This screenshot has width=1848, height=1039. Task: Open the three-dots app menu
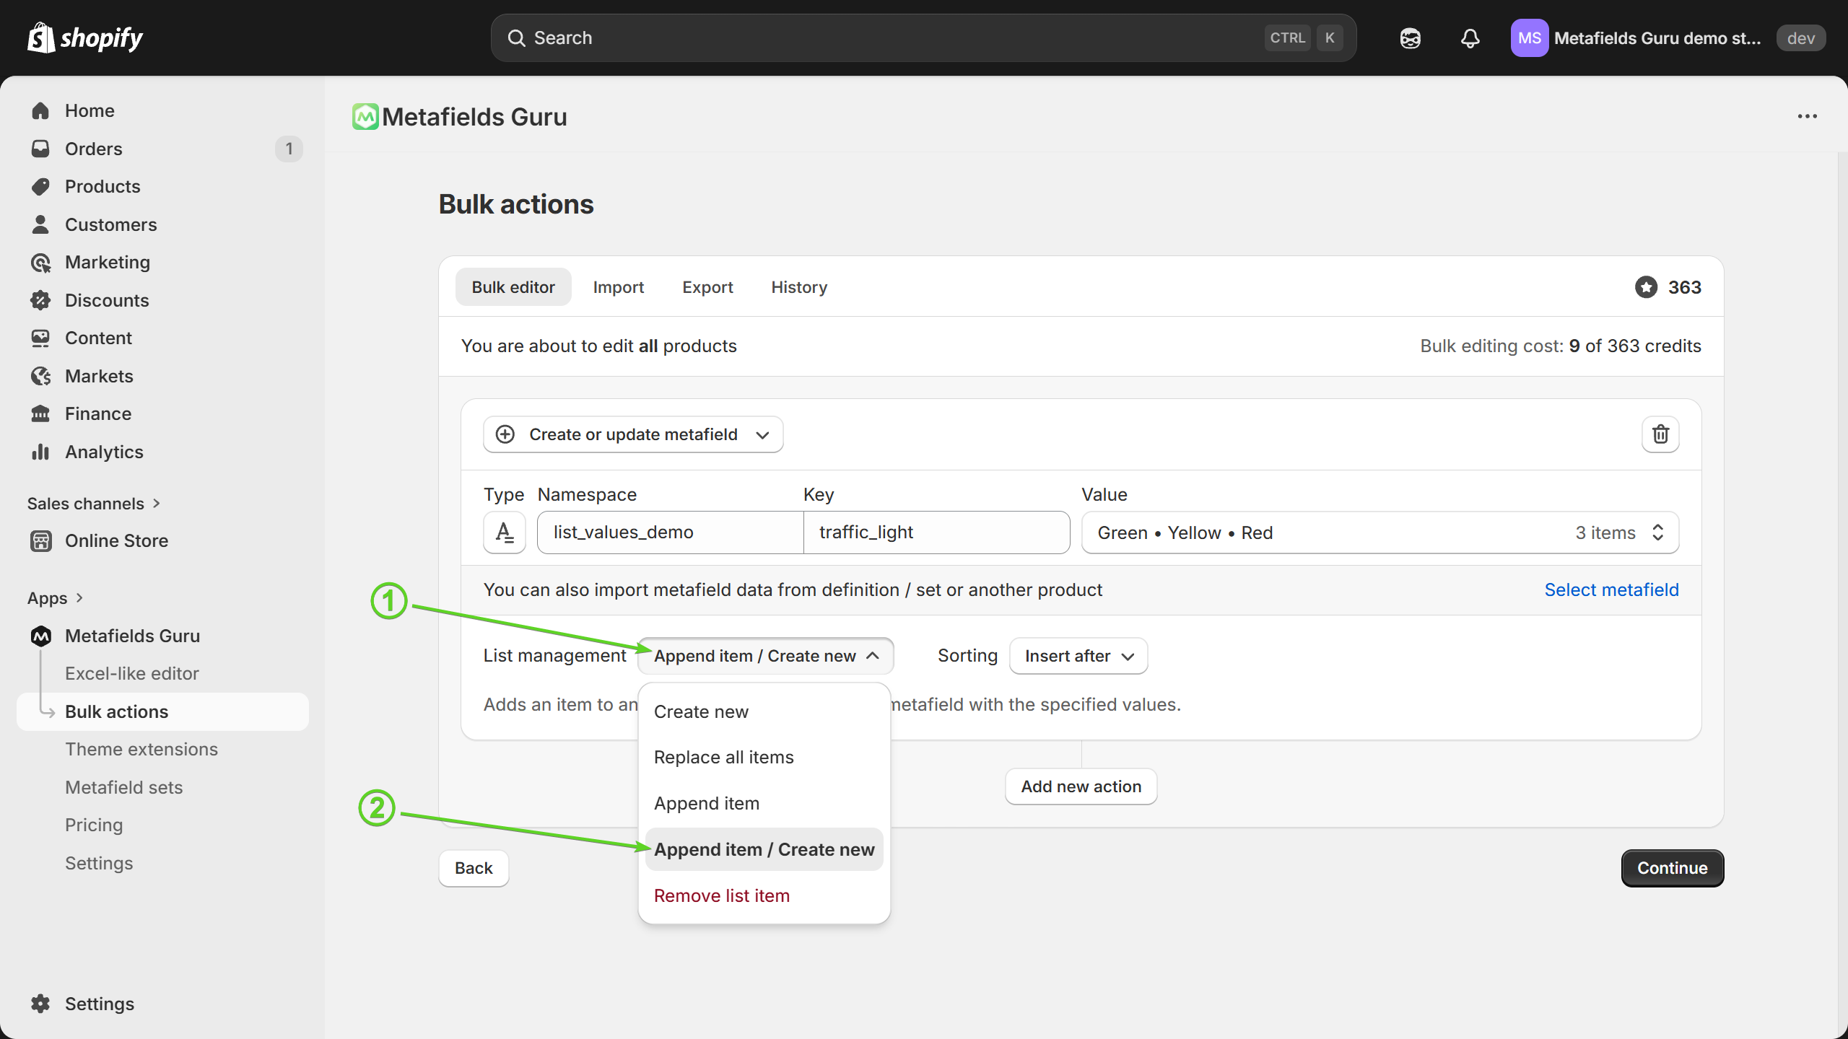1807,116
